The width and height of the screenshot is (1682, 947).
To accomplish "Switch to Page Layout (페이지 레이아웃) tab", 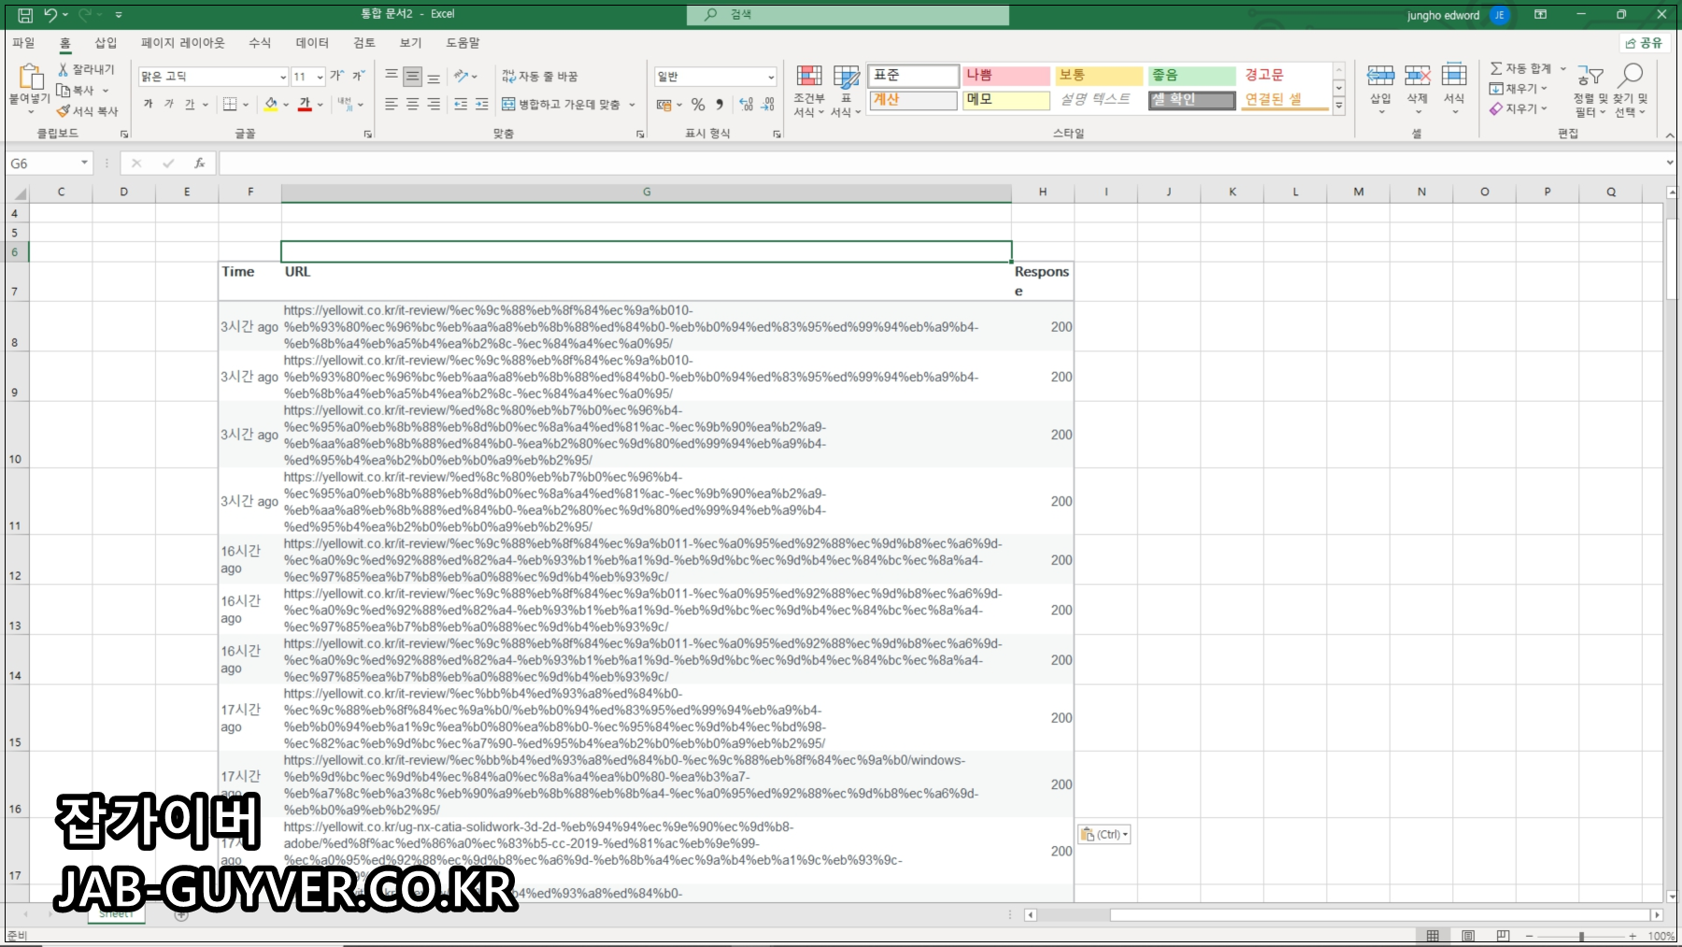I will pyautogui.click(x=183, y=43).
